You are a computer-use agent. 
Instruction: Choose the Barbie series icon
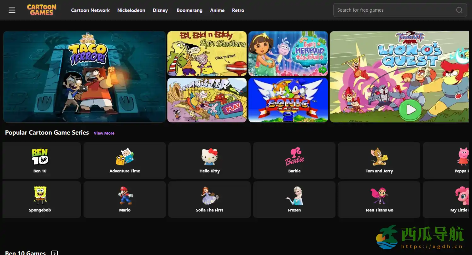[x=294, y=157]
